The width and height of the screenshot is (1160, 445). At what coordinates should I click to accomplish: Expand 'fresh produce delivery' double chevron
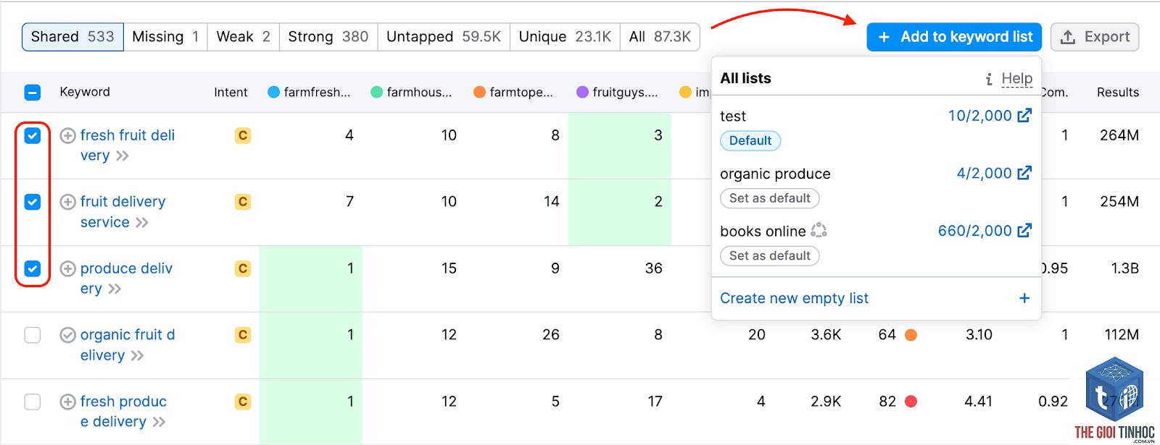click(159, 422)
